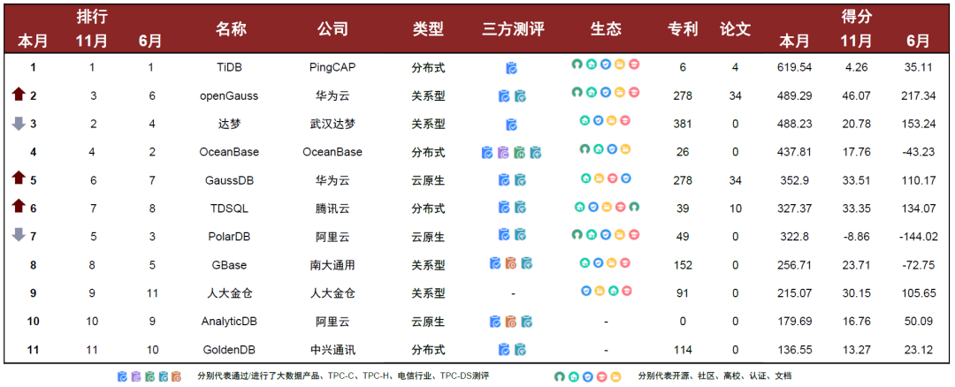This screenshot has height=387, width=955.
Task: Click the November score -8.86
Action: 856,236
